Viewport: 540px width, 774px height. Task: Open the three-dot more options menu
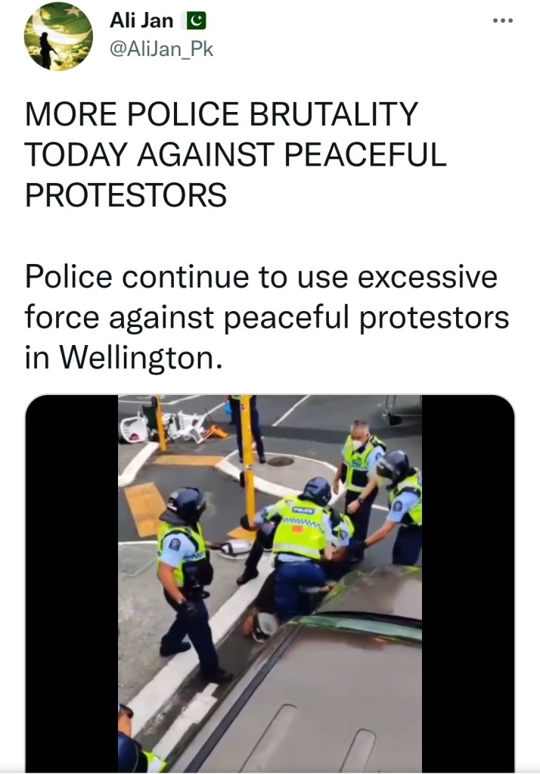(x=503, y=20)
